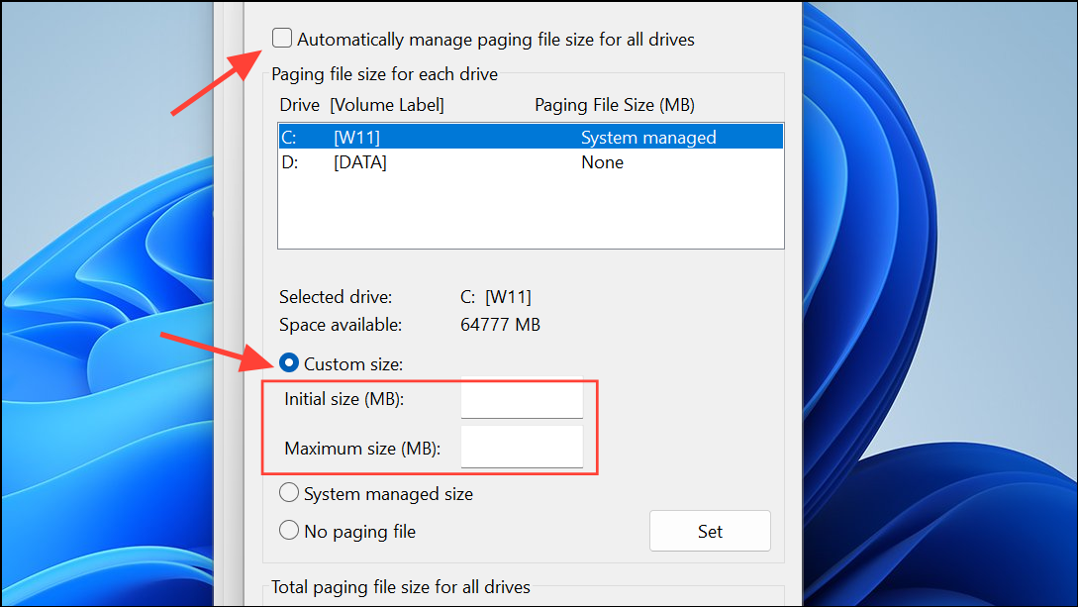Click the Drive [Volume Label] column header
This screenshot has width=1078, height=607.
[x=362, y=105]
